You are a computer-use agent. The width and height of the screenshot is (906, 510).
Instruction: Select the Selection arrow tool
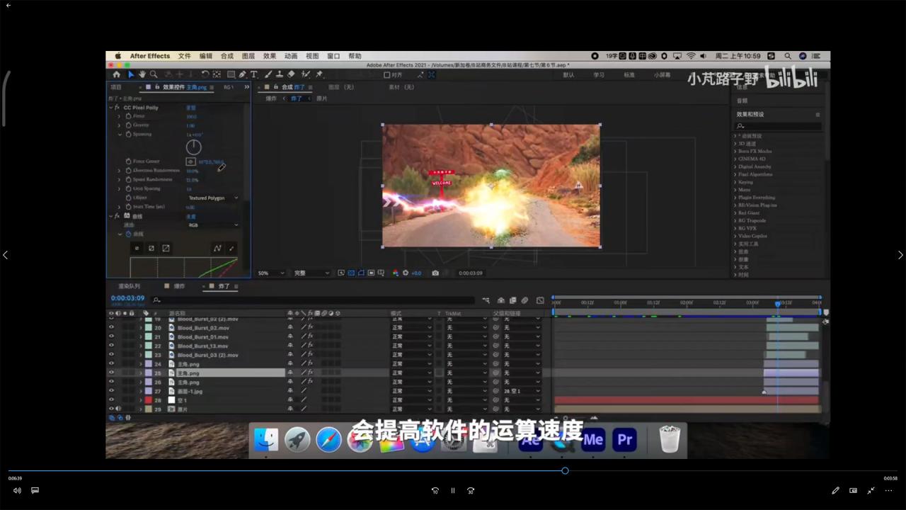point(131,74)
